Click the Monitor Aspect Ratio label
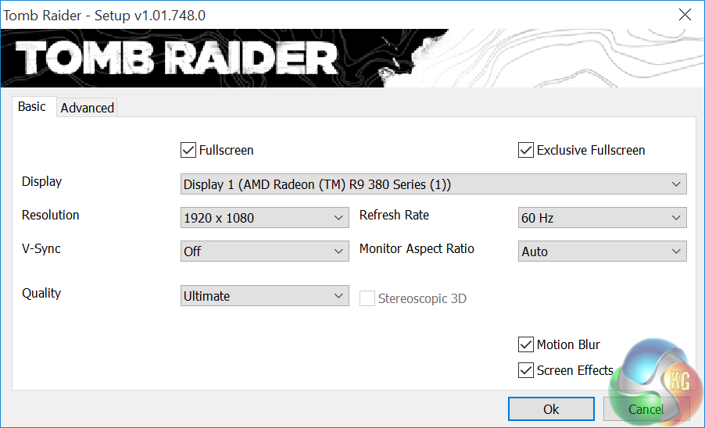 [417, 248]
